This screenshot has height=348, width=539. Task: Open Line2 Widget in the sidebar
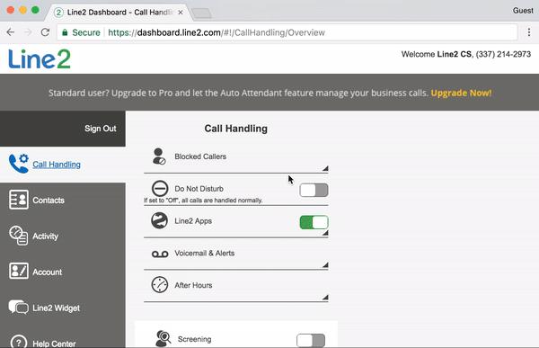coord(56,308)
